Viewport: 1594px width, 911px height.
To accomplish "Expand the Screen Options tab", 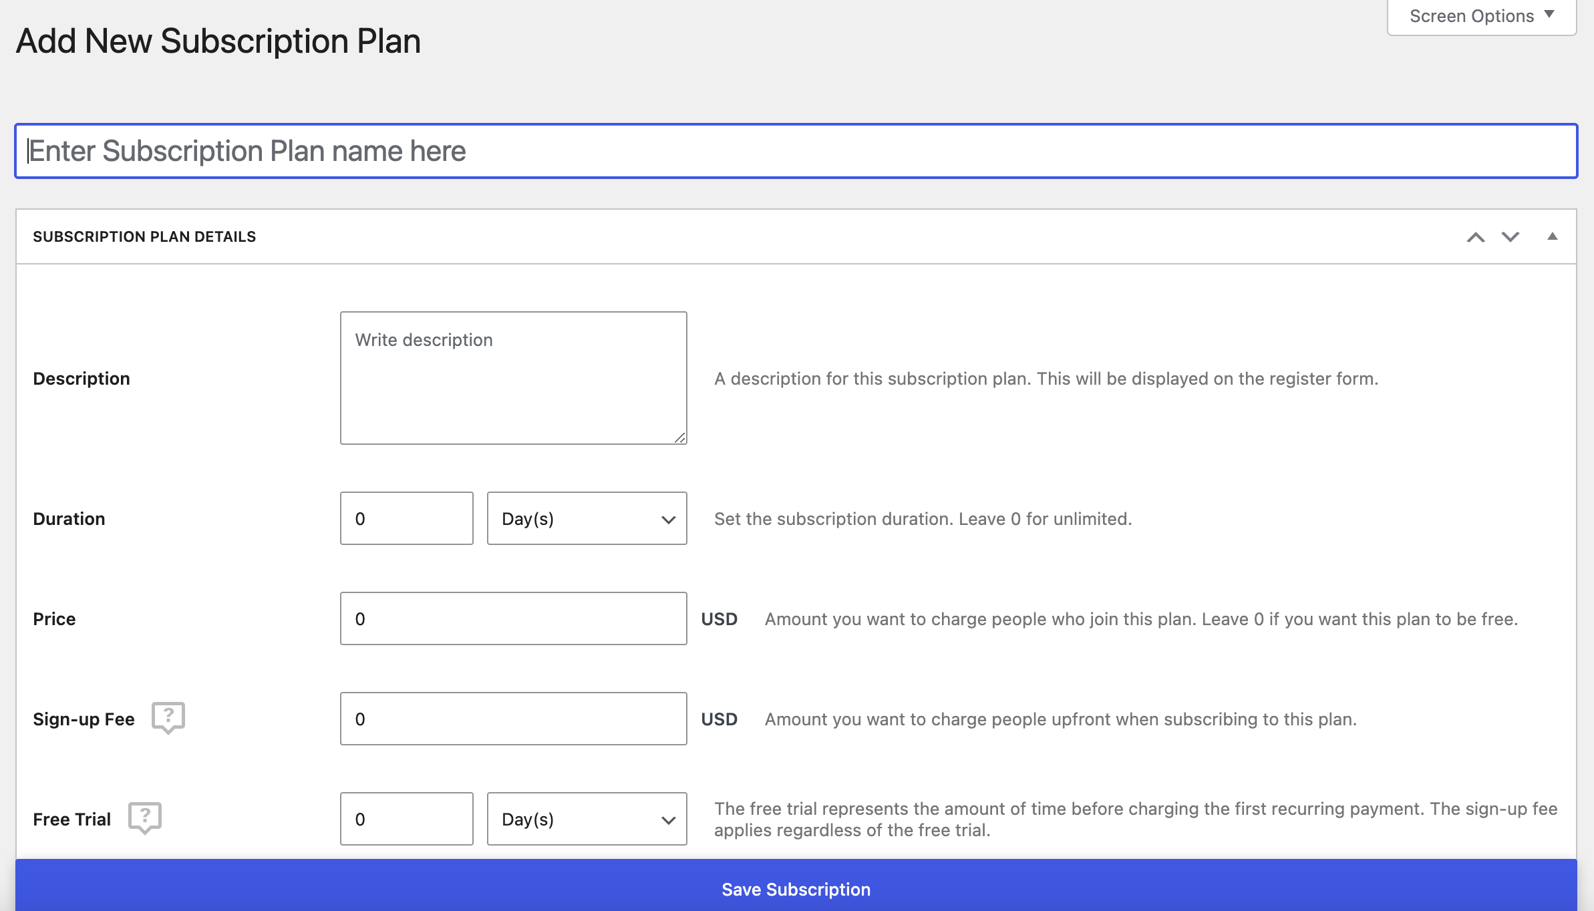I will point(1481,16).
